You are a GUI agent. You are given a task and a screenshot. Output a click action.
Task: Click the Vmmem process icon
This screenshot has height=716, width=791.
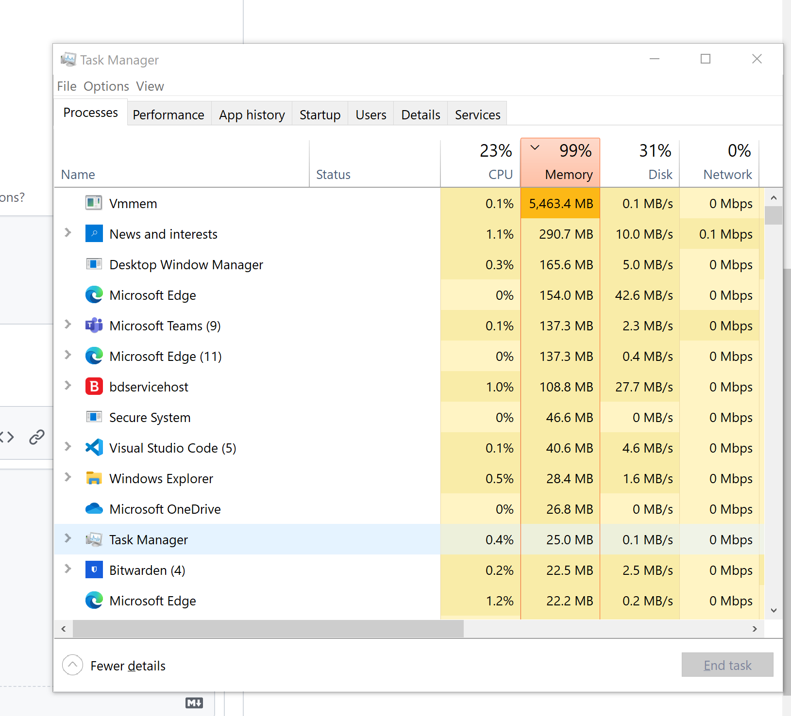94,203
